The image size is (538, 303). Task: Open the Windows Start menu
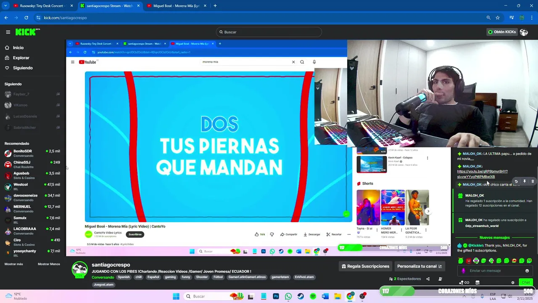tap(176, 296)
